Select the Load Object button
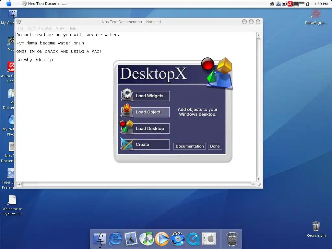Viewport: 332px width, 249px height. point(145,112)
